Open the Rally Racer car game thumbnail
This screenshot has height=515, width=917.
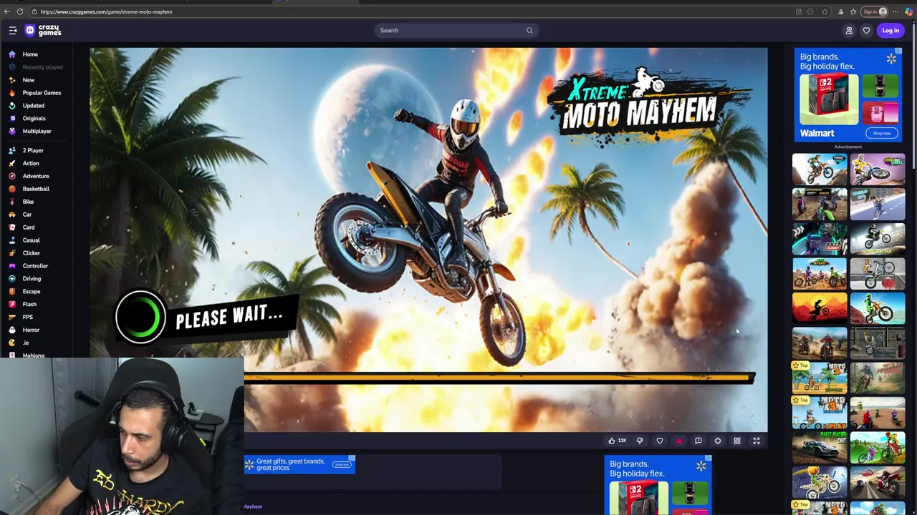tap(820, 448)
